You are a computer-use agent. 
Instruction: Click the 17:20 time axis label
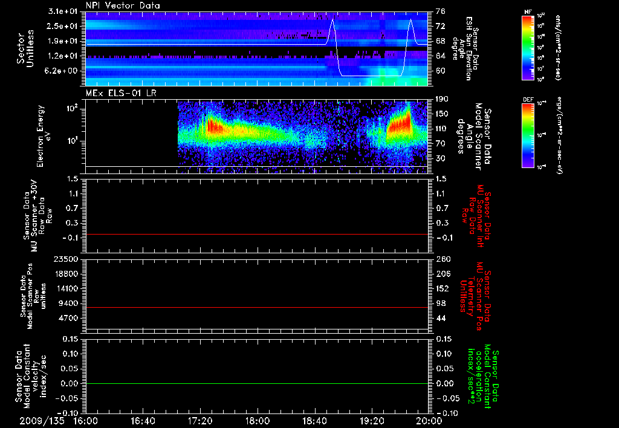pyautogui.click(x=200, y=421)
